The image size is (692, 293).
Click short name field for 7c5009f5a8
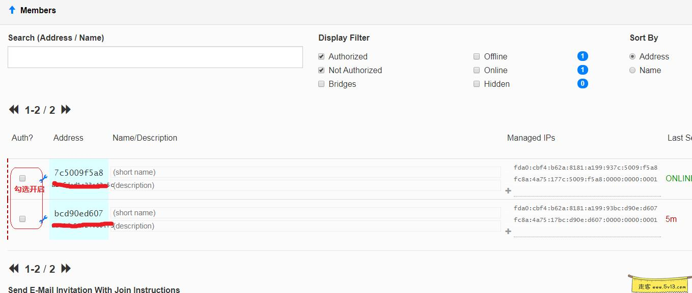click(306, 172)
